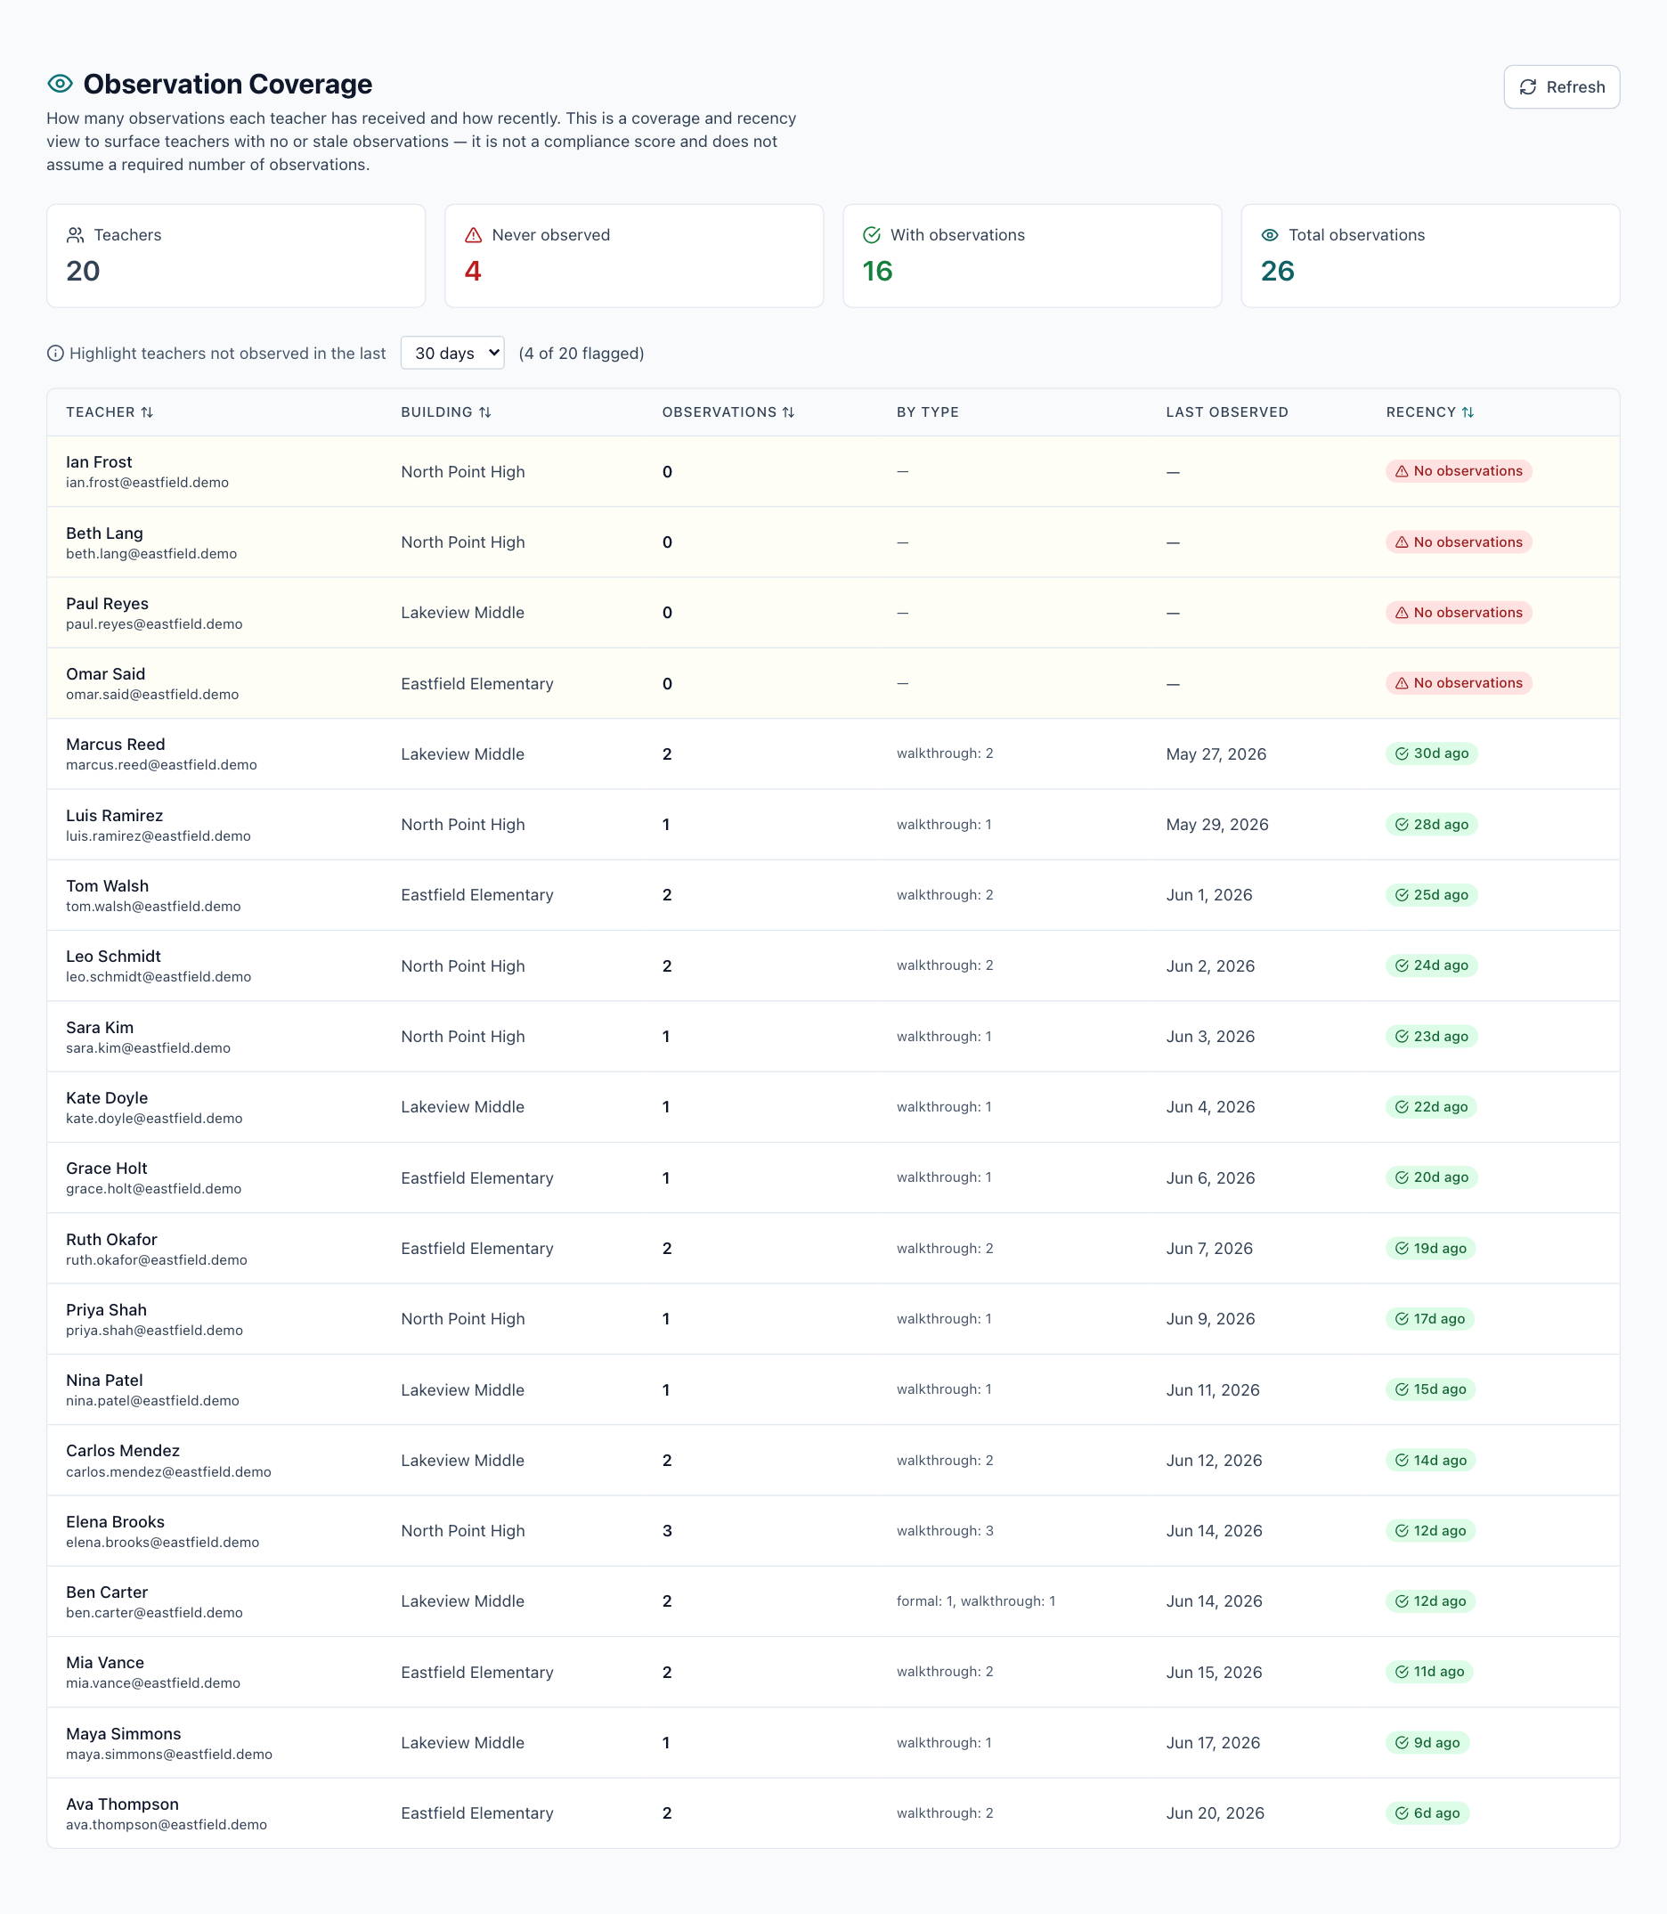This screenshot has width=1667, height=1914.
Task: Sort table by Teacher column
Action: [110, 412]
